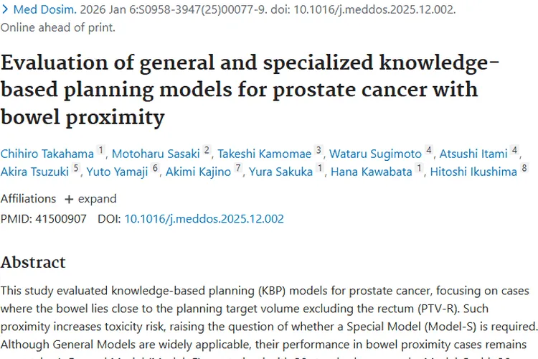Open the Med Dosim journal dropdown
Image resolution: width=538 pixels, height=359 pixels.
[x=30, y=11]
